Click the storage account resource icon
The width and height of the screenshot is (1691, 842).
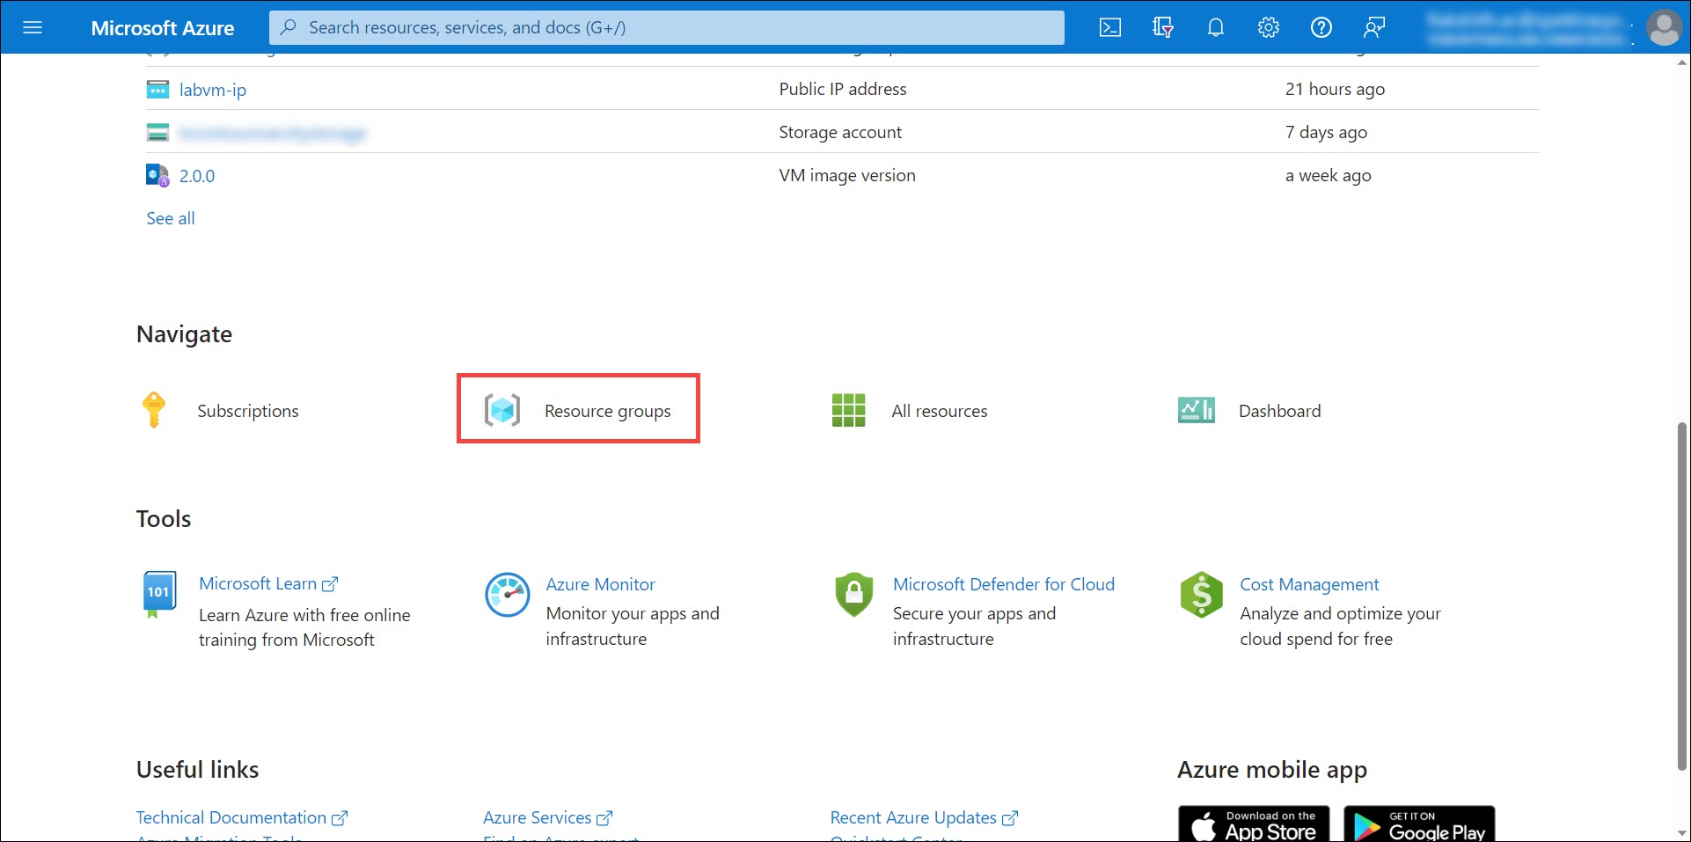pyautogui.click(x=157, y=132)
